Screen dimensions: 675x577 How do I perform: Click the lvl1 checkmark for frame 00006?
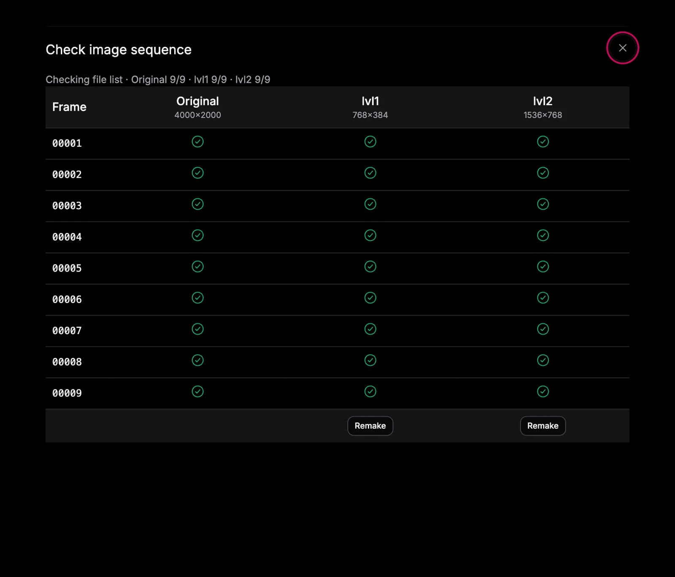[370, 298]
